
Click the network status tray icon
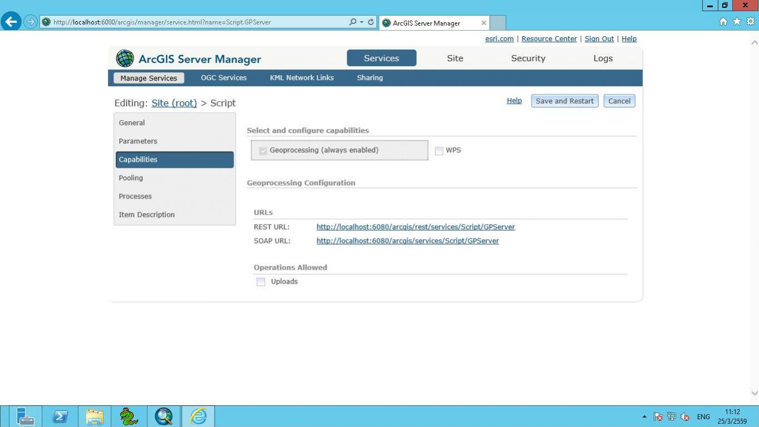click(x=672, y=416)
